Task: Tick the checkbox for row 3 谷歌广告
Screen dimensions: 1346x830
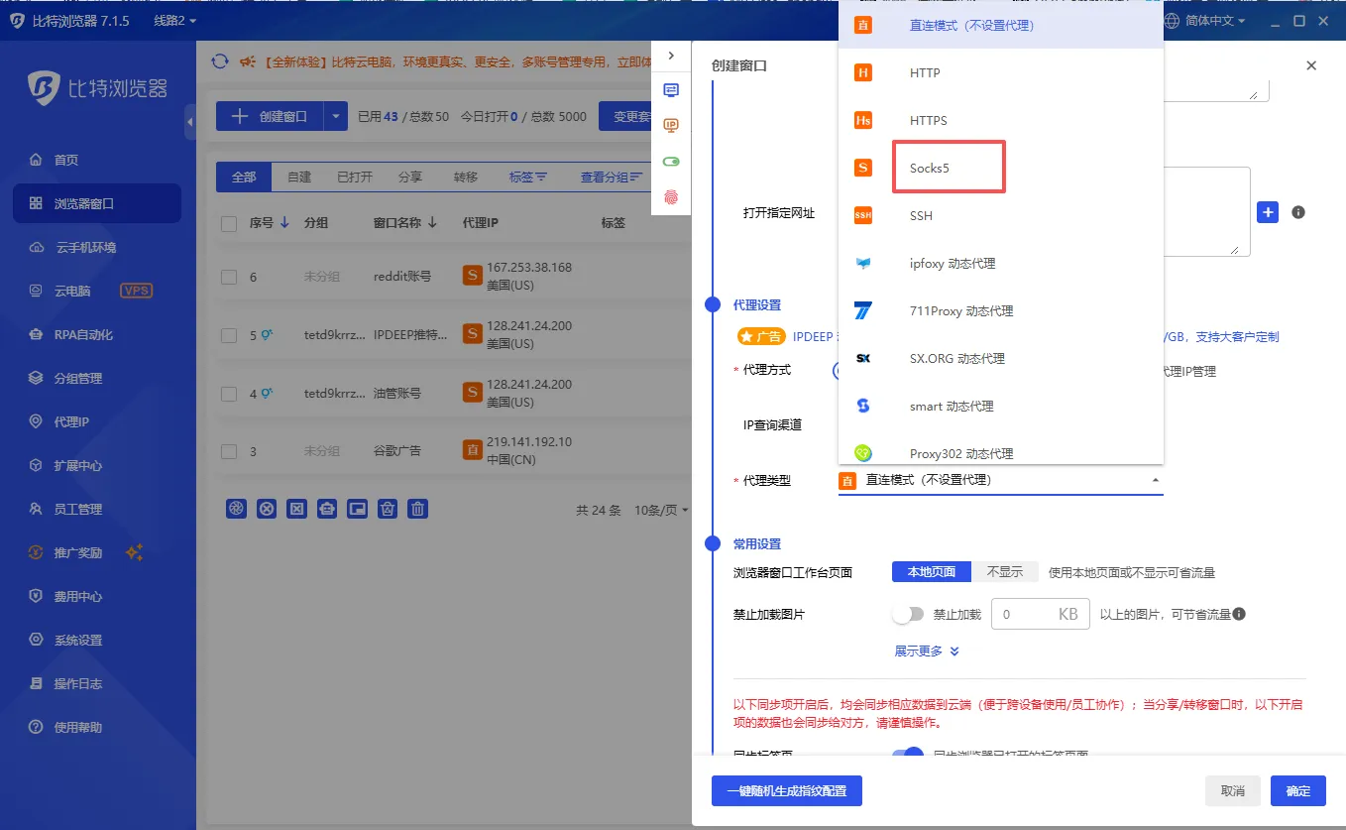Action: pos(229,451)
